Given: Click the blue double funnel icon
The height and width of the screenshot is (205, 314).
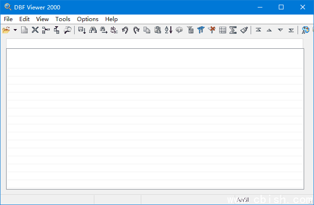Looking at the screenshot, I should click(201, 30).
